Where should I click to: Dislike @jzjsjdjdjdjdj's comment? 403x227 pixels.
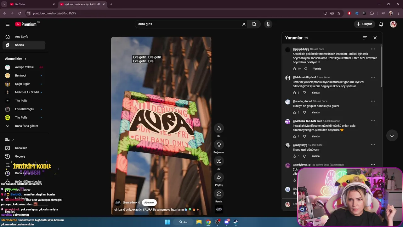pos(306,69)
